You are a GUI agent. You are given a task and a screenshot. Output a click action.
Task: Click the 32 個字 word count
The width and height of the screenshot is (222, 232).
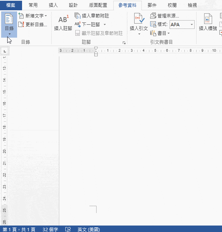(x=50, y=229)
